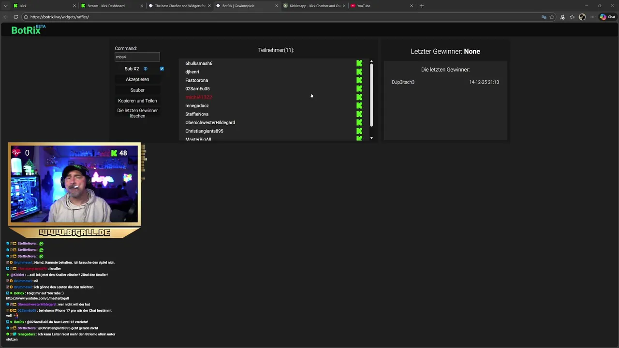Image resolution: width=619 pixels, height=348 pixels.
Task: Close the YouTube tab
Action: tap(412, 6)
